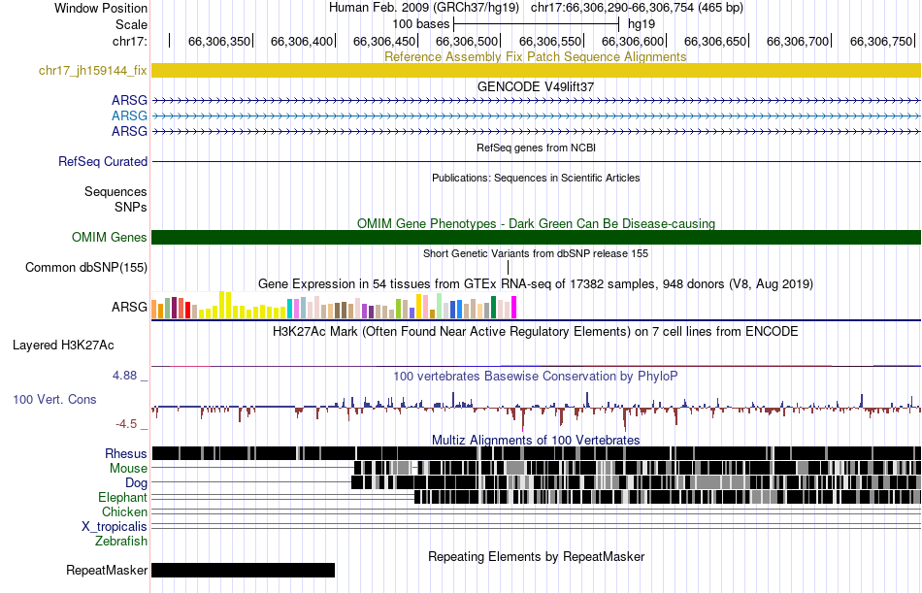
Task: Click the RefSeq Curated track label
Action: pyautogui.click(x=102, y=161)
